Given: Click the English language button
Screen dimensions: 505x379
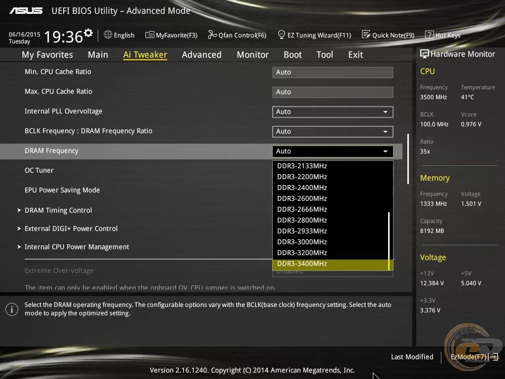Looking at the screenshot, I should pos(119,35).
